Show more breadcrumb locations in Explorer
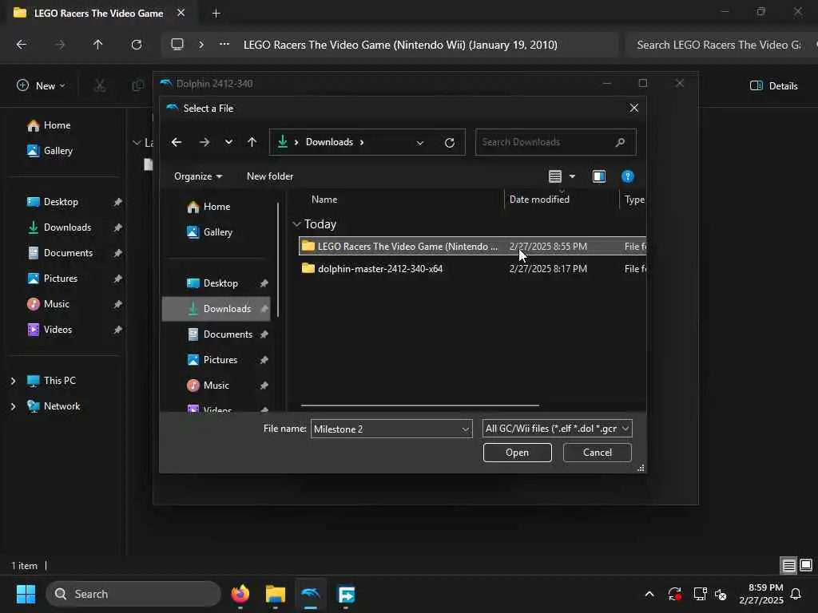 (x=224, y=45)
